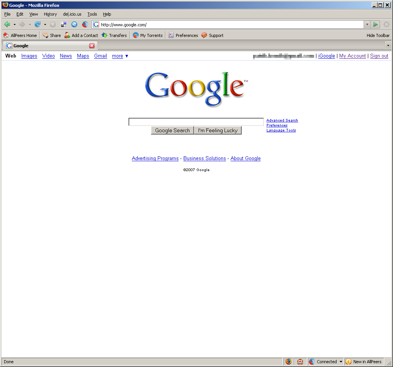Viewport: 393px width, 367px height.
Task: Click the Firefox icon in the status bar
Action: [289, 362]
